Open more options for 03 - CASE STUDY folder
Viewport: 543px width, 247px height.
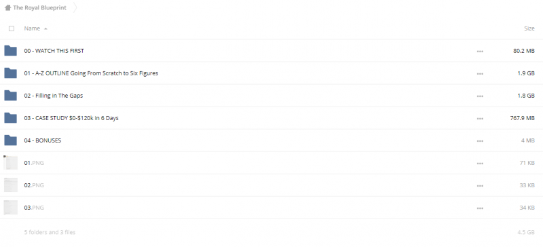480,119
